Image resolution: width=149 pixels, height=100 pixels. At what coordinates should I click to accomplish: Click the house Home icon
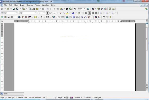click(114, 9)
